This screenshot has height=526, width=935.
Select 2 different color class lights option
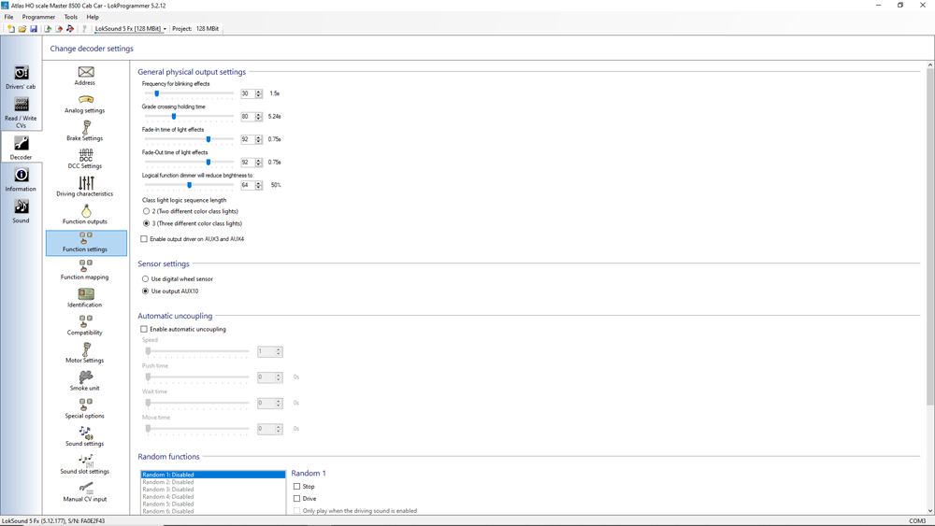146,211
